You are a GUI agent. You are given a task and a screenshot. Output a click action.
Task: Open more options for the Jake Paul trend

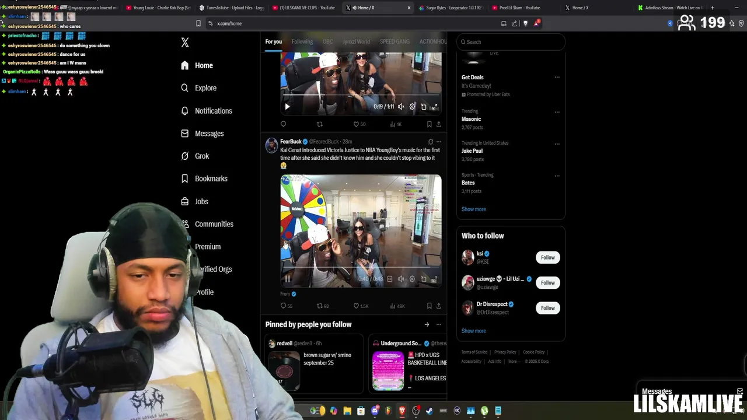pyautogui.click(x=557, y=143)
